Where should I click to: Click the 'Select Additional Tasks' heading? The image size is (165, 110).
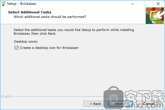coord(30,12)
